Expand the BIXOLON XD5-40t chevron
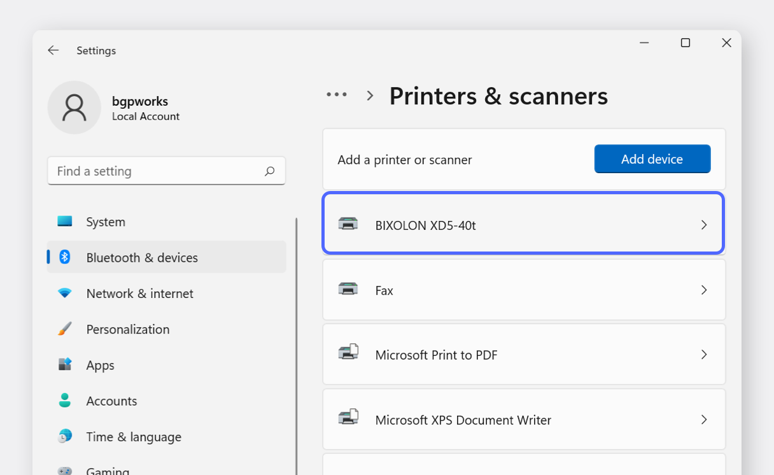 (703, 225)
